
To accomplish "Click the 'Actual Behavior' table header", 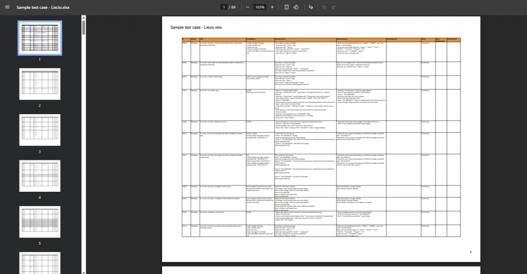I will [x=403, y=40].
